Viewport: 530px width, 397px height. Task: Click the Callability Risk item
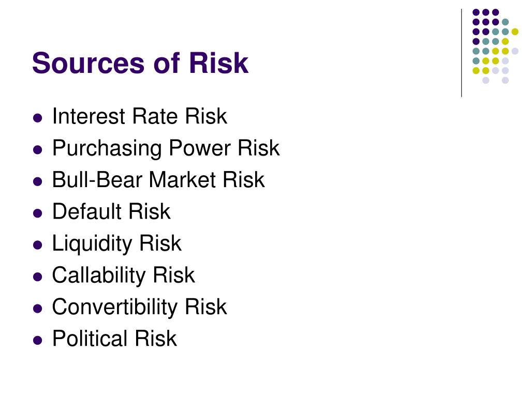123,275
